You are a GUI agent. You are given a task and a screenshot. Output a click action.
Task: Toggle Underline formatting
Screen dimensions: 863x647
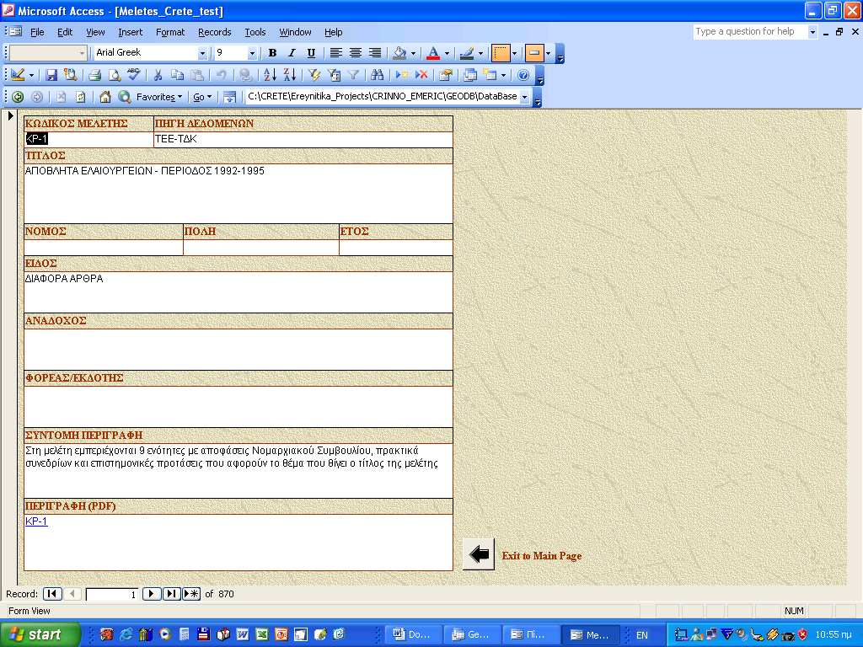[311, 53]
